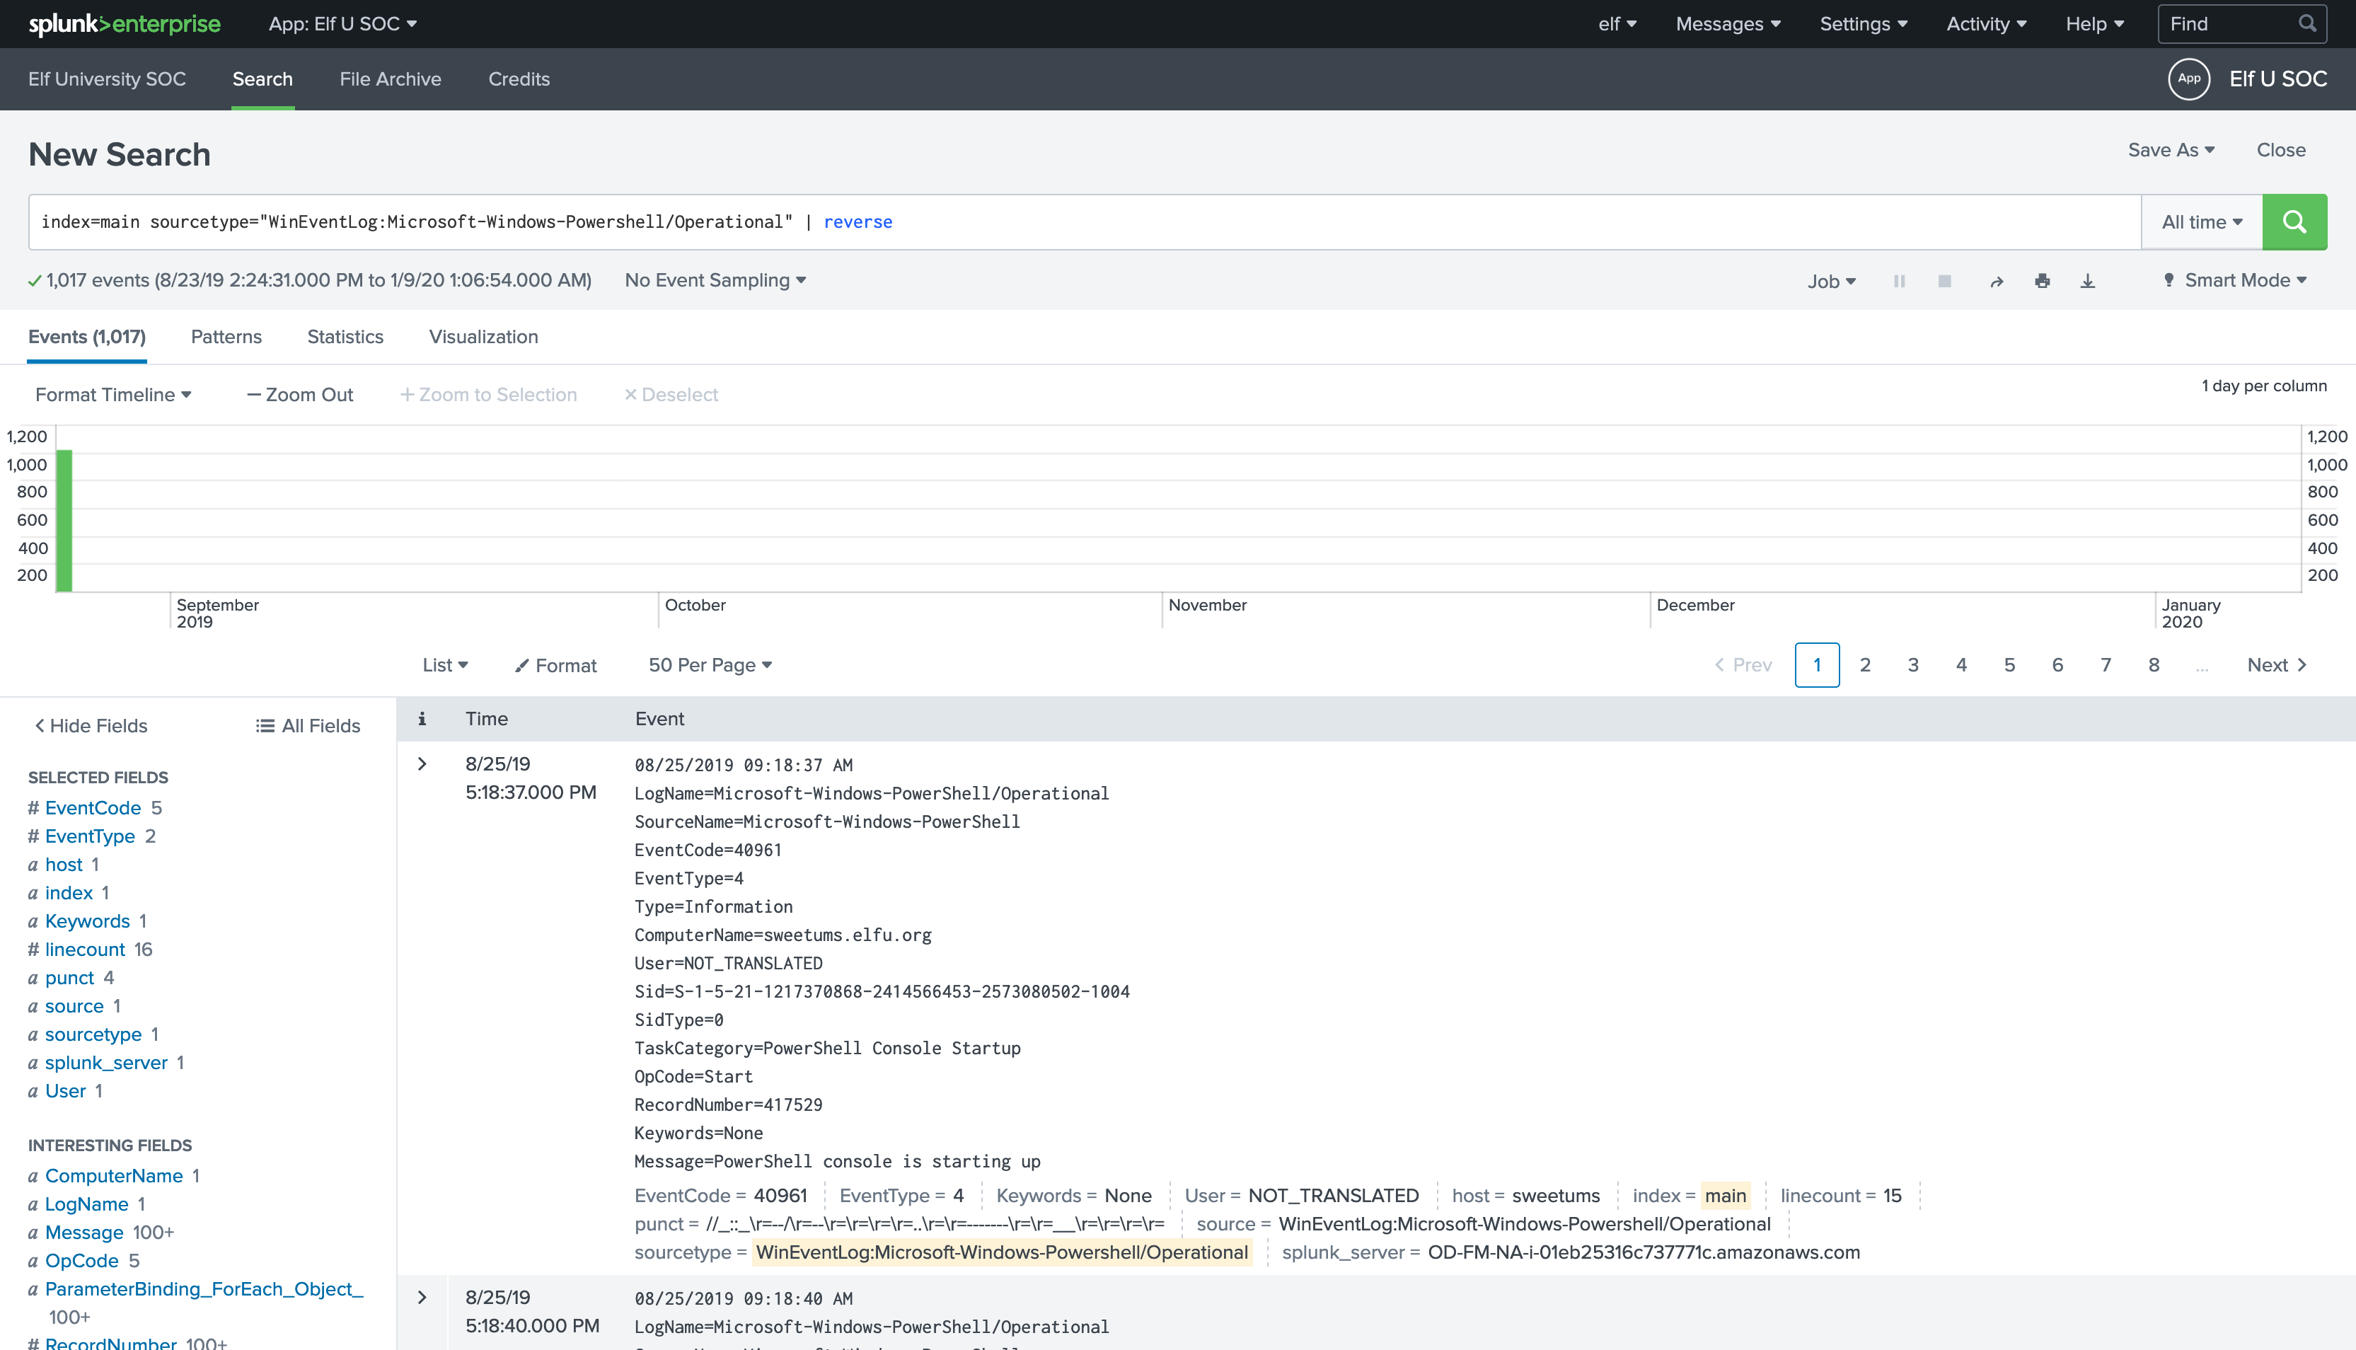Click the pause job icon
Image resolution: width=2356 pixels, height=1350 pixels.
coord(1899,281)
